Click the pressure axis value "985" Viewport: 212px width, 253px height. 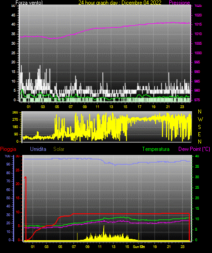(197, 81)
